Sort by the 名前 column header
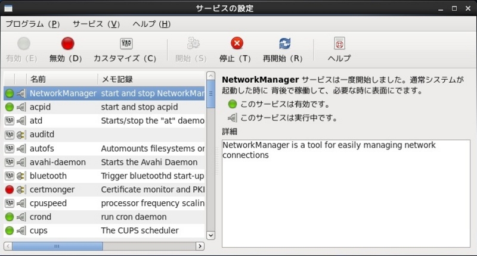477x256 pixels. coord(63,79)
